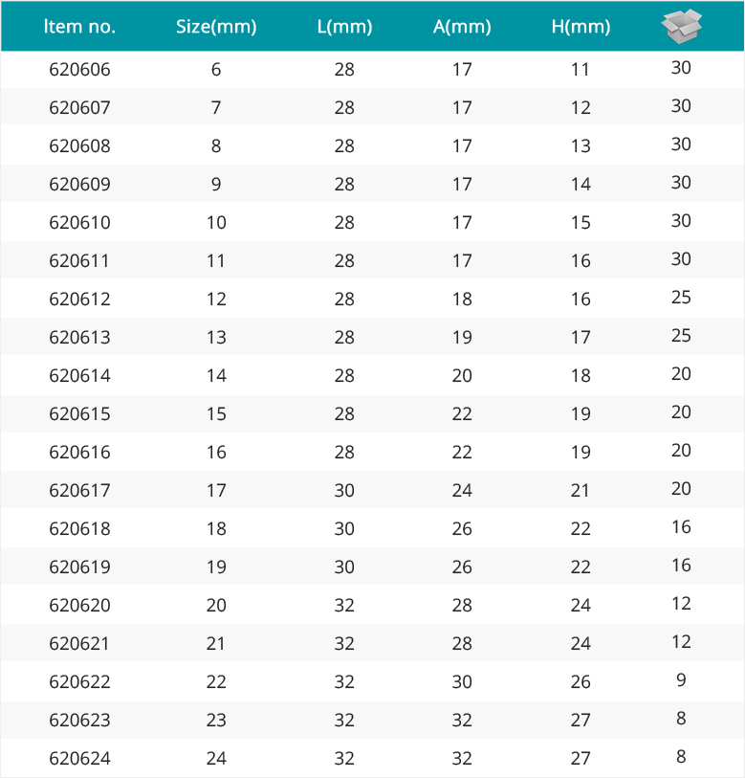This screenshot has width=745, height=778.
Task: Select size value 13 in 620613 row
Action: [x=216, y=338]
